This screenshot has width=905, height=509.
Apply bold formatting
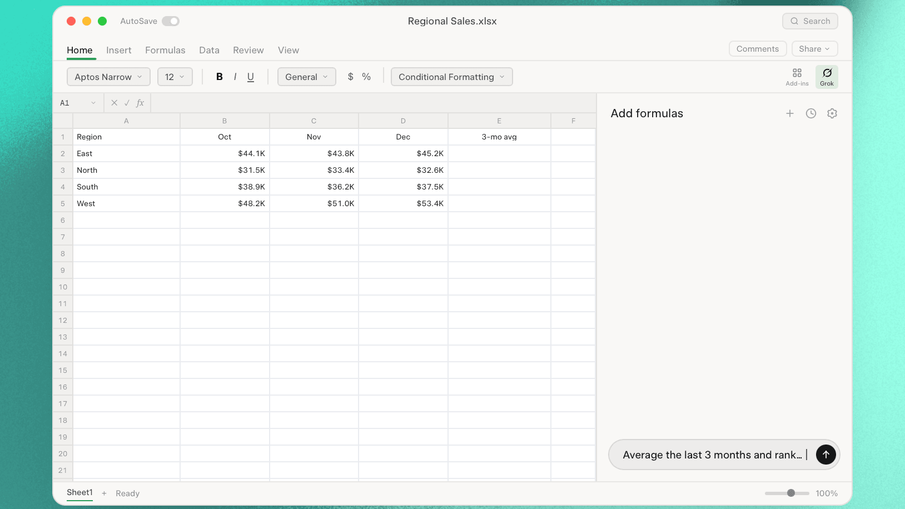point(220,77)
